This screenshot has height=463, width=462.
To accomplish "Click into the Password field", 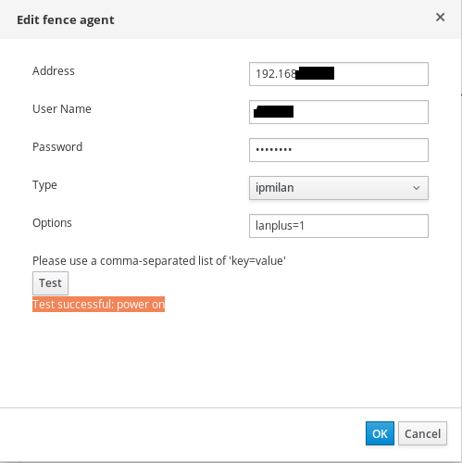I will tap(339, 150).
